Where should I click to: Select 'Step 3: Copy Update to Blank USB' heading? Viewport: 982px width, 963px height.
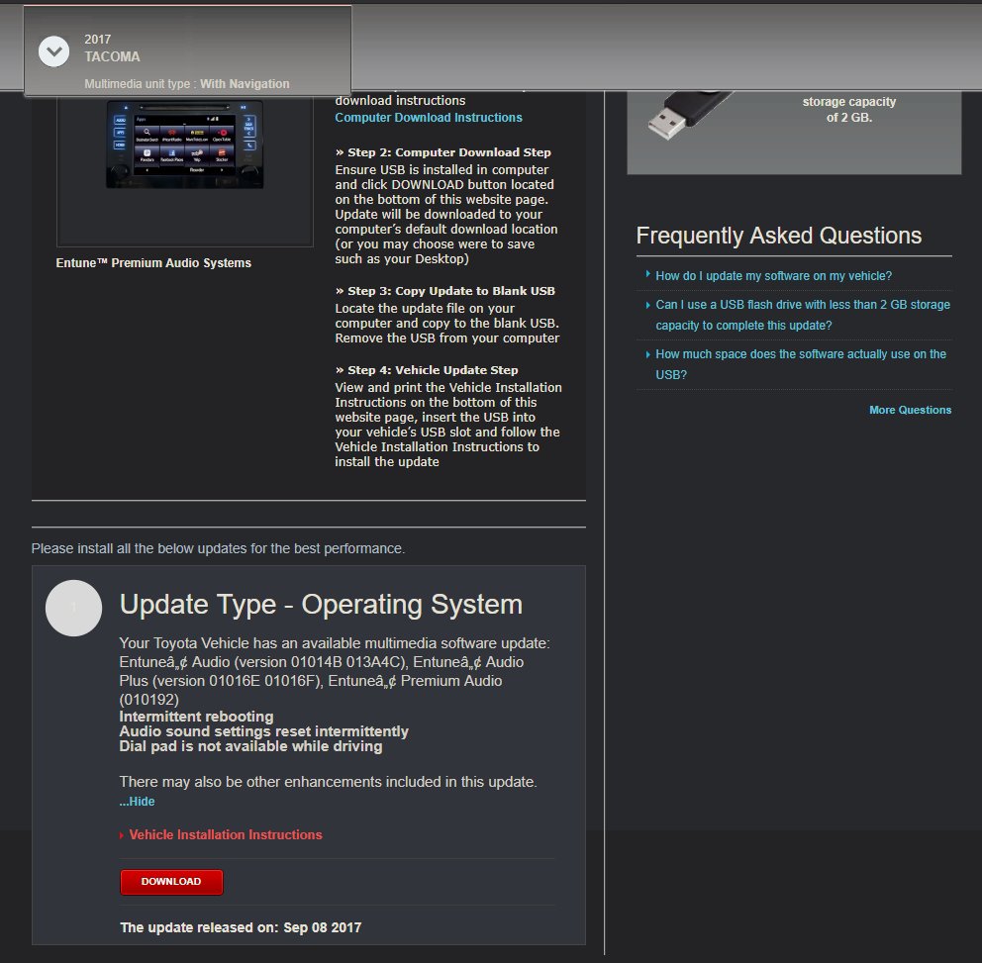(x=444, y=291)
